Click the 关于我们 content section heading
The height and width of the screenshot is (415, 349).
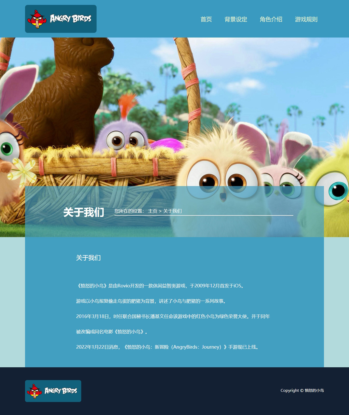pyautogui.click(x=88, y=258)
